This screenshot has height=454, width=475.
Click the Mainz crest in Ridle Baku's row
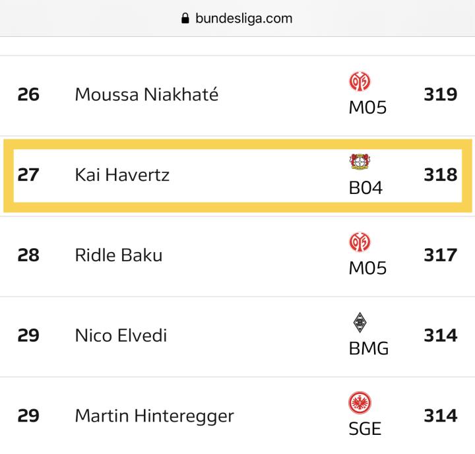coord(360,243)
